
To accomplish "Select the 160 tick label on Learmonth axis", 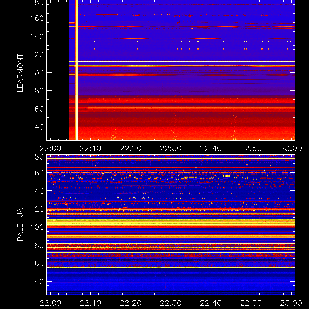I will pos(37,18).
